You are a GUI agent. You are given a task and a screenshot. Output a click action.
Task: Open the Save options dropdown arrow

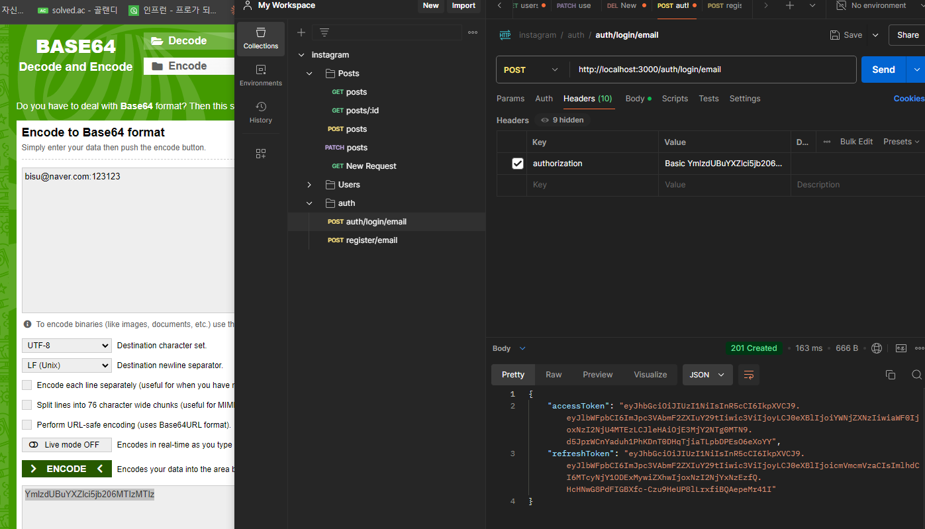(x=875, y=35)
